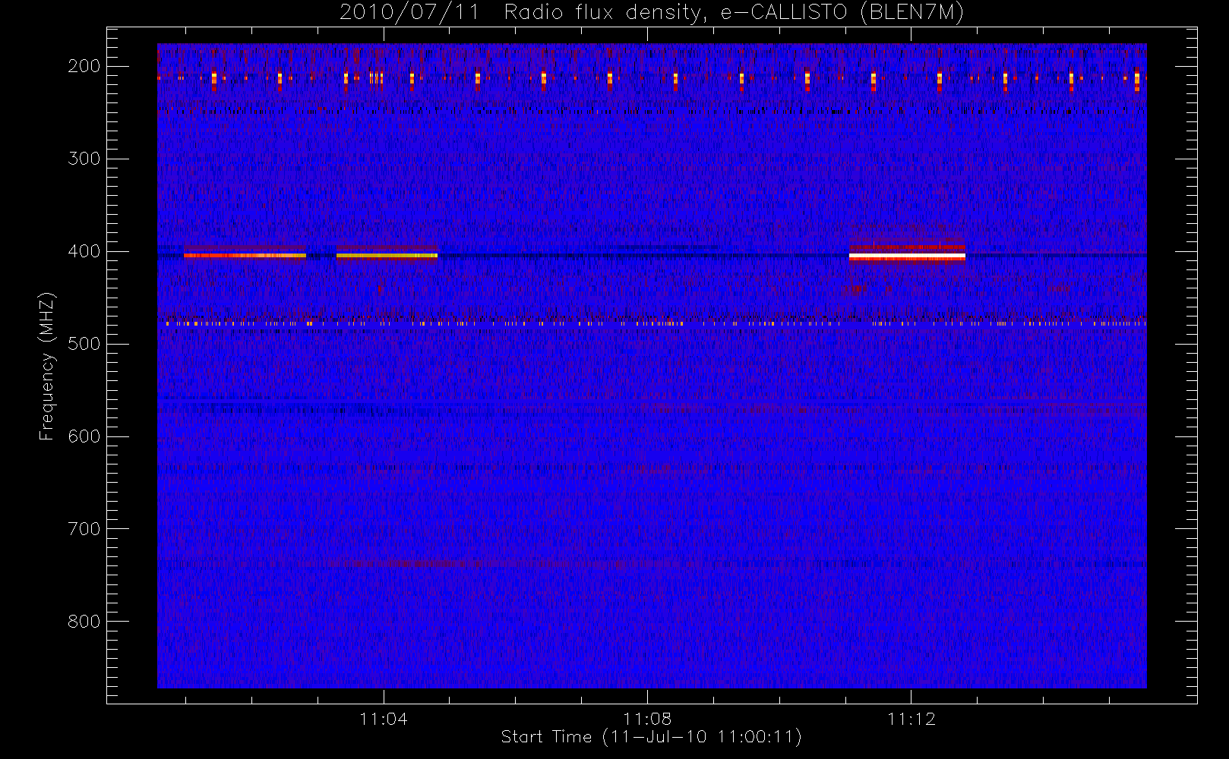Screen dimensions: 1229x759
Task: Click the first red-orange band at 400 MHz
Action: pos(245,256)
